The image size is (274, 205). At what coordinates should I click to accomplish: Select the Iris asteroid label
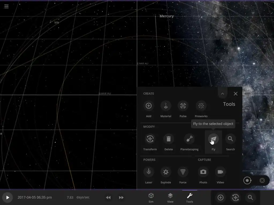point(57,22)
